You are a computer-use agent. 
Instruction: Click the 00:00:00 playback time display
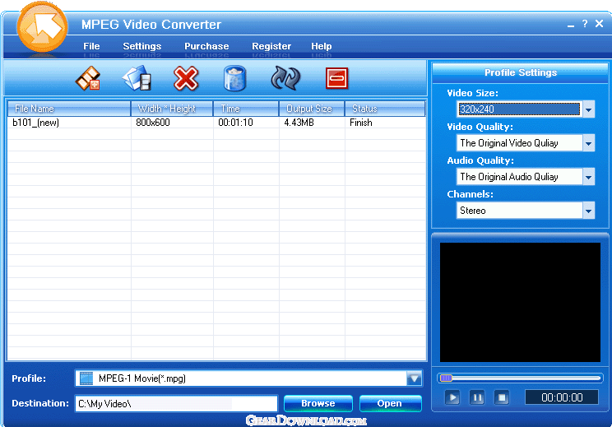562,397
